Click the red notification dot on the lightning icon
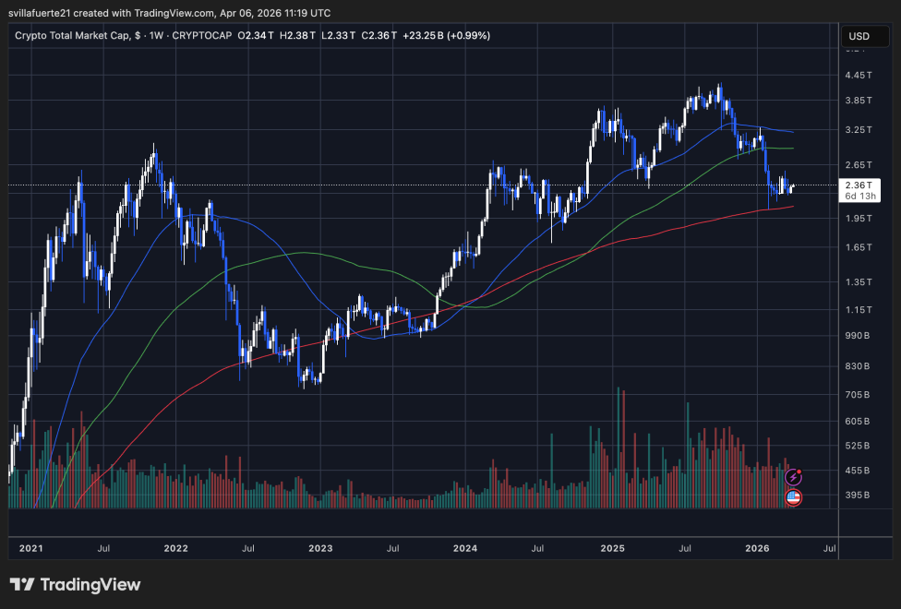The width and height of the screenshot is (901, 609). pyautogui.click(x=799, y=471)
